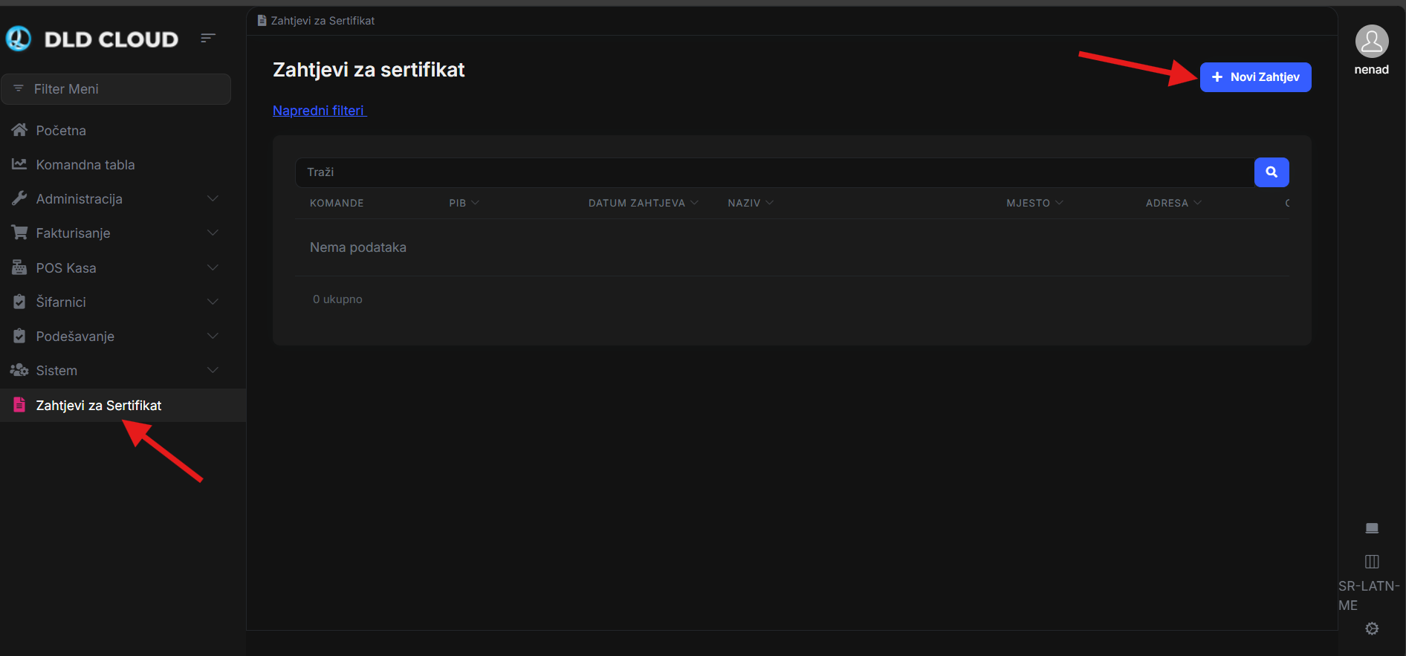Click the magnifier search button

(1271, 172)
